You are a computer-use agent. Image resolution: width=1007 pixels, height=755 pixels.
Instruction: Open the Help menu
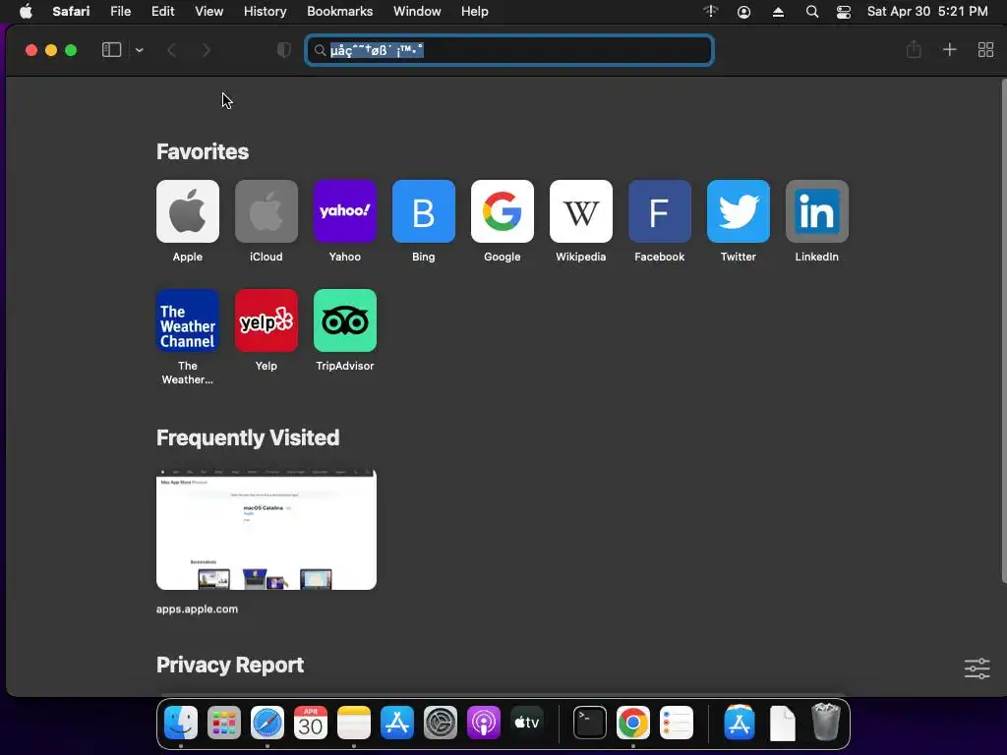475,12
